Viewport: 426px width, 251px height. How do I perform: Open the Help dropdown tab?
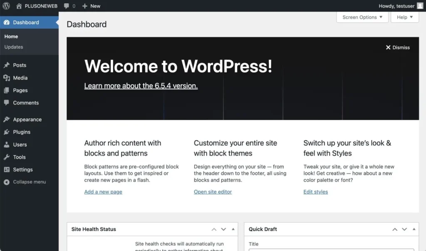click(x=405, y=17)
